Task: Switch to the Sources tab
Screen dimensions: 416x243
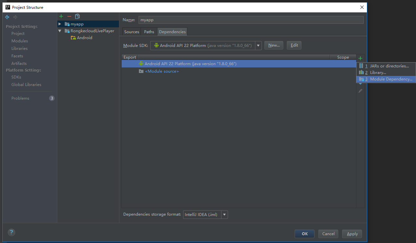Action: point(132,32)
